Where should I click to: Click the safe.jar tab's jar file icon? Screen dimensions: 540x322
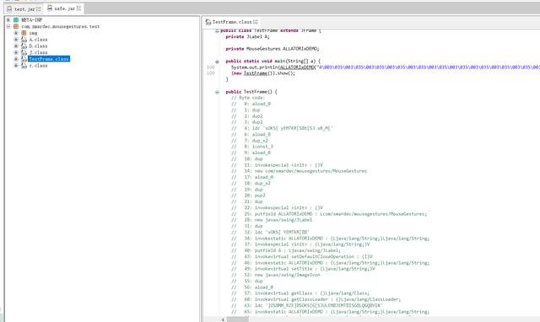tap(50, 8)
